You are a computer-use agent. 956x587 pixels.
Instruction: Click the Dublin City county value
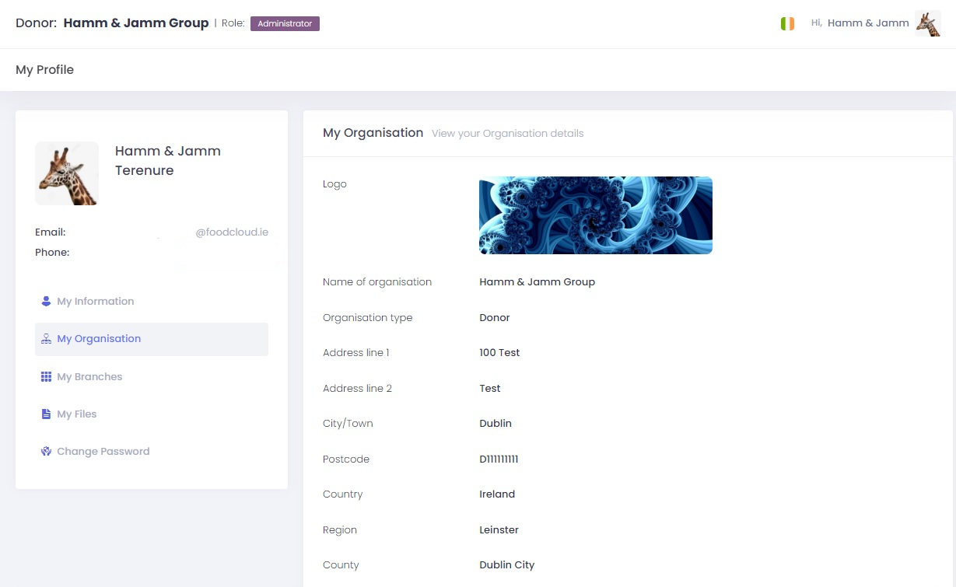506,565
